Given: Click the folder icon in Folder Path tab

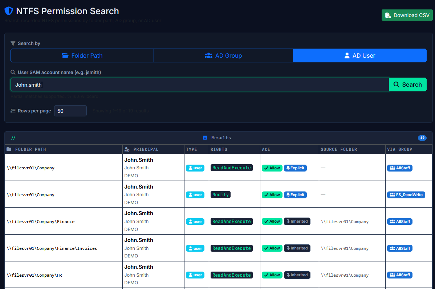Looking at the screenshot, I should pyautogui.click(x=65, y=55).
